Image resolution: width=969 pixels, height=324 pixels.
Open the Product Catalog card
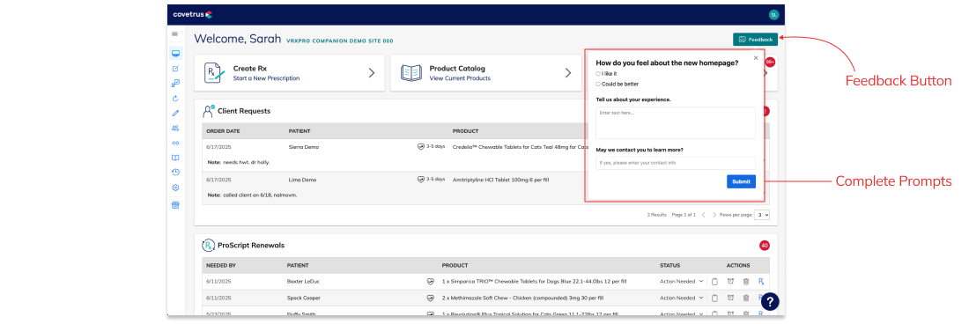pos(485,73)
